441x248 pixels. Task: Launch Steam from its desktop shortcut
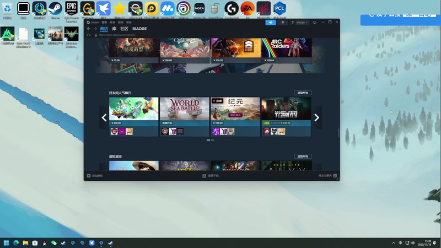pyautogui.click(x=56, y=10)
